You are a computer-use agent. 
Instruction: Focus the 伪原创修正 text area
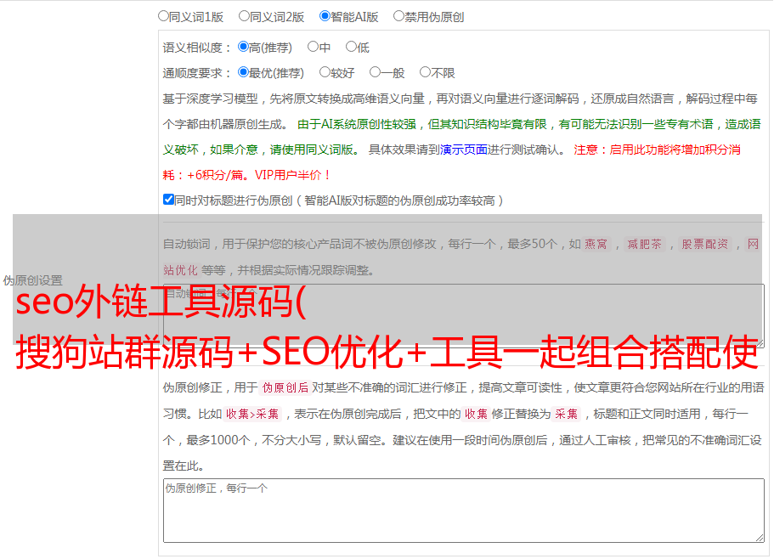(x=464, y=511)
